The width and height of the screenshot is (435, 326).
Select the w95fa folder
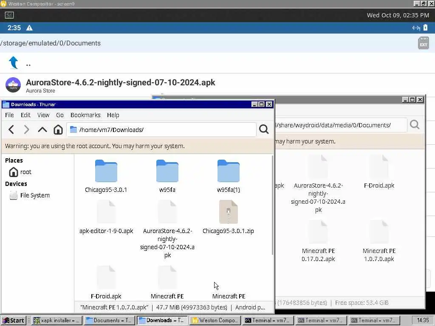pyautogui.click(x=167, y=176)
